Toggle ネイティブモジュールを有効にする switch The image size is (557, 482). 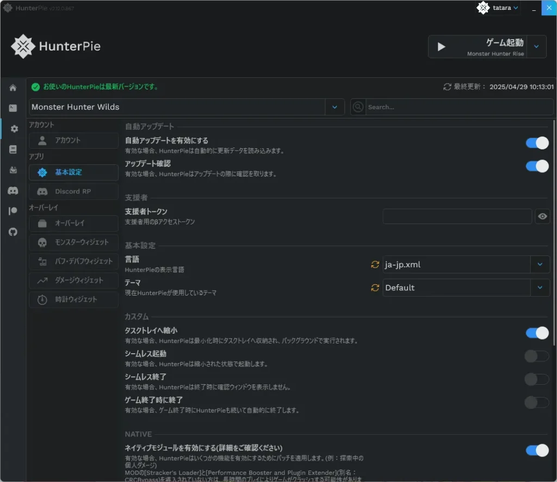click(x=537, y=450)
